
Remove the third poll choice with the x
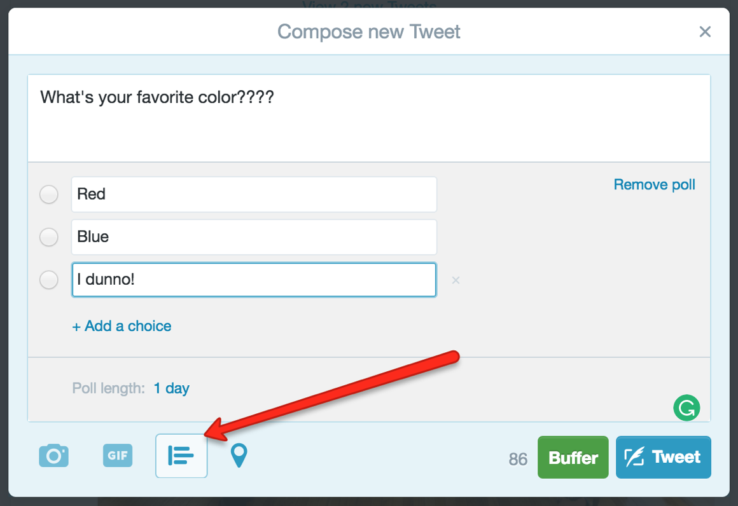[456, 280]
